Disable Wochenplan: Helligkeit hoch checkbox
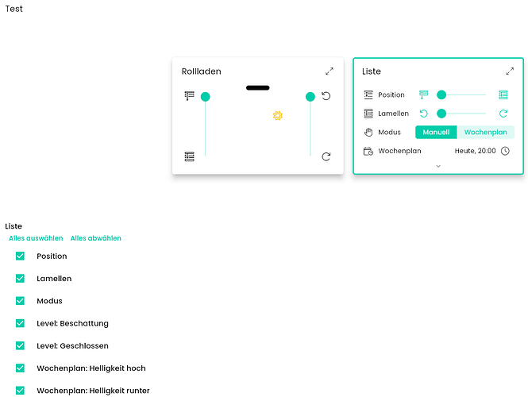Image resolution: width=528 pixels, height=397 pixels. 21,368
